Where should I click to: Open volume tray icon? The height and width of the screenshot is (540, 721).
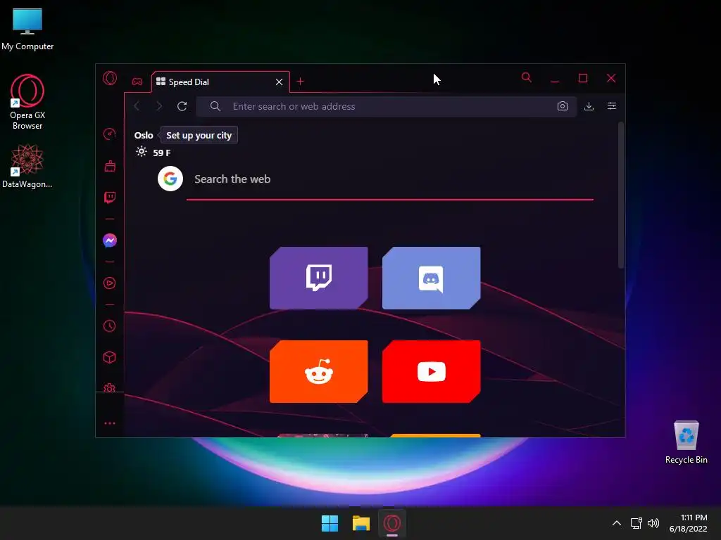[x=653, y=523]
